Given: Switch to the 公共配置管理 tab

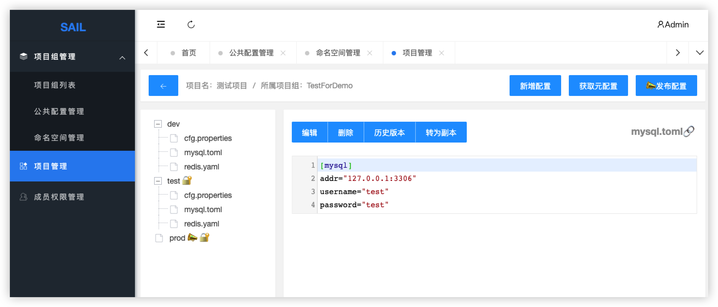Looking at the screenshot, I should [251, 52].
